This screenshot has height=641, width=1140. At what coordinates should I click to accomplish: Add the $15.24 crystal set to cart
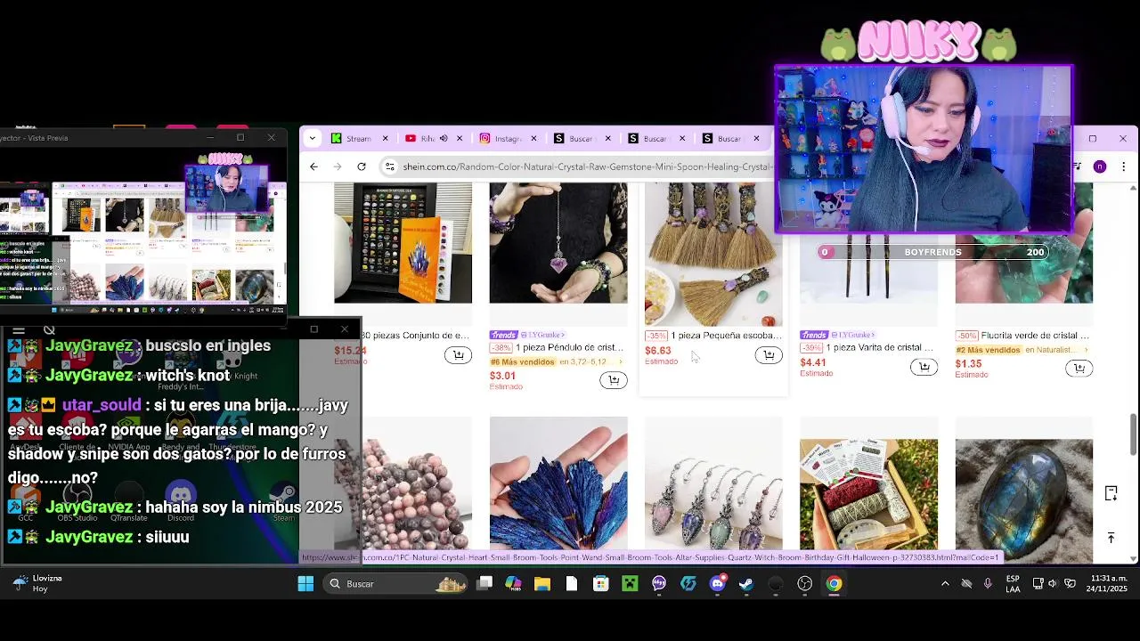click(x=458, y=355)
